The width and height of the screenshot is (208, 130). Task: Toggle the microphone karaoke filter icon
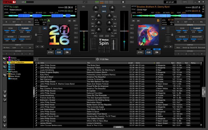click(5, 100)
